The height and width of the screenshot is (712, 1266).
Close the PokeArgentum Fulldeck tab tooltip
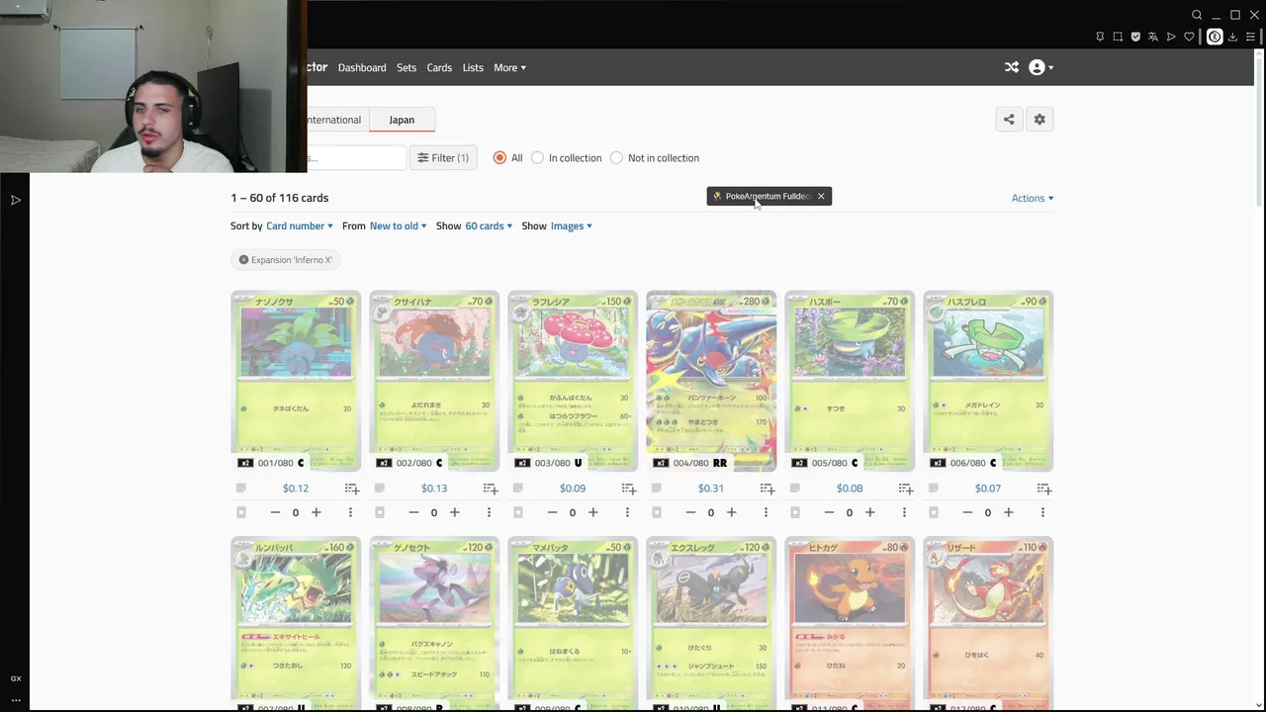click(821, 196)
